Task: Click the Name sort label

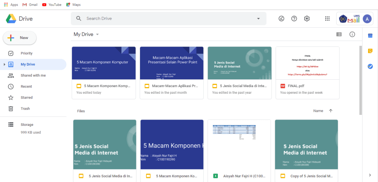Action: (x=318, y=111)
